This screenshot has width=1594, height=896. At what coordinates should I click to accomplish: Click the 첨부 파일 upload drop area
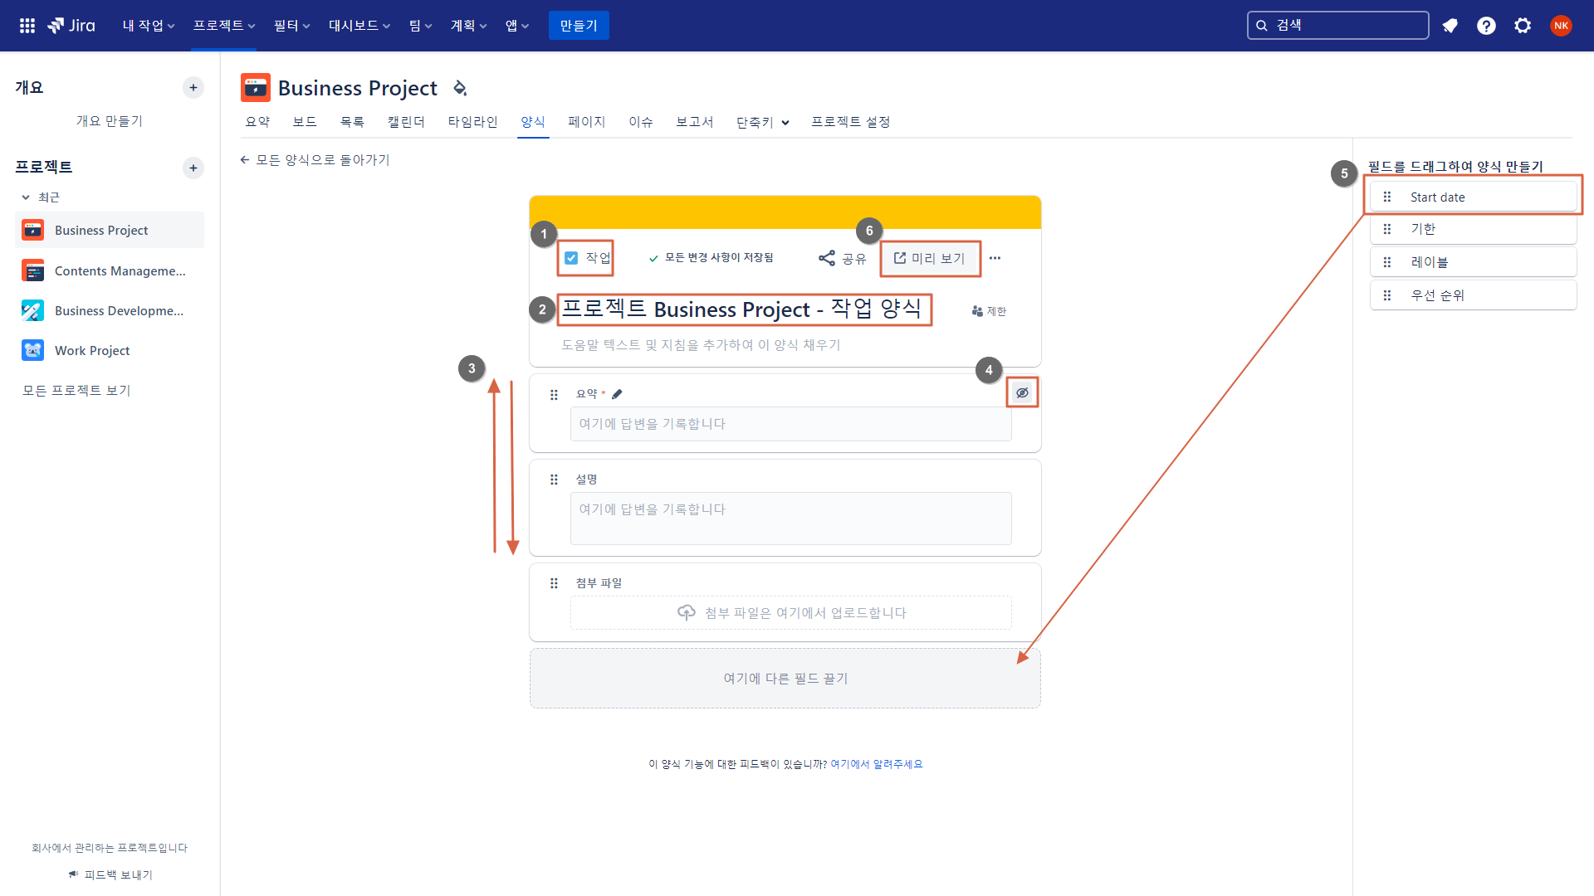(790, 612)
